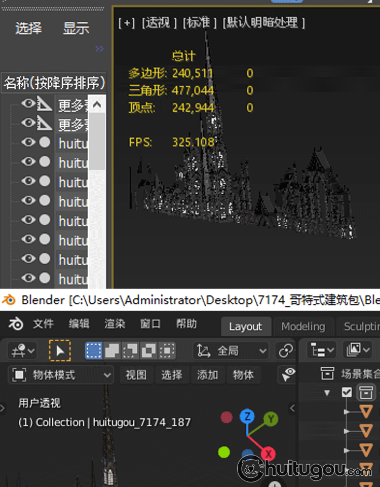Click the helper icon on the topmost 更多 row

45,103
